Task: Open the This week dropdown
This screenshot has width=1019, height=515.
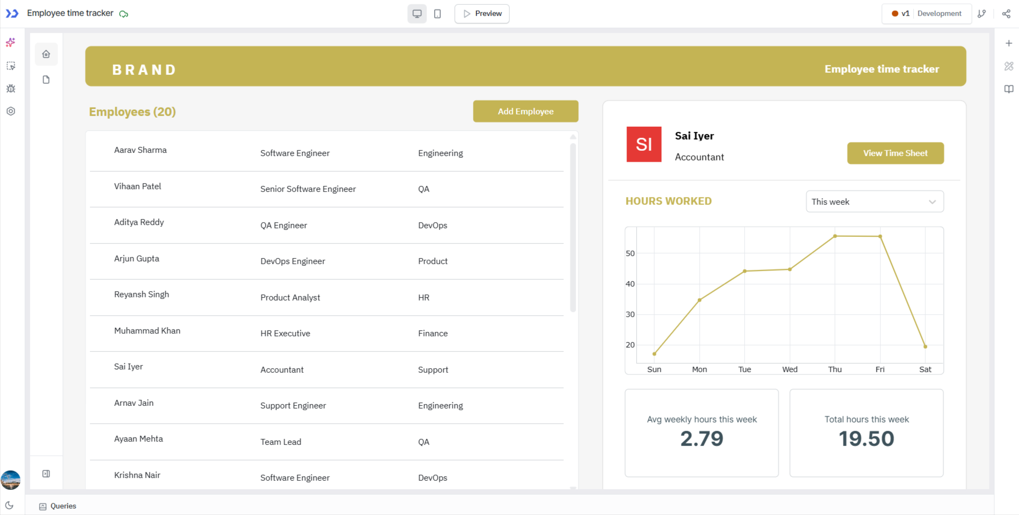Action: pos(874,202)
